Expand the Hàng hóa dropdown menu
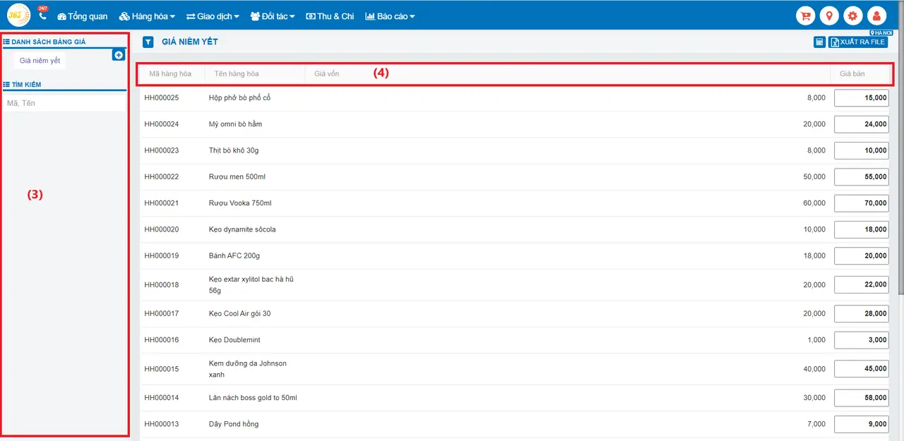Viewport: 904px width, 441px height. point(147,16)
